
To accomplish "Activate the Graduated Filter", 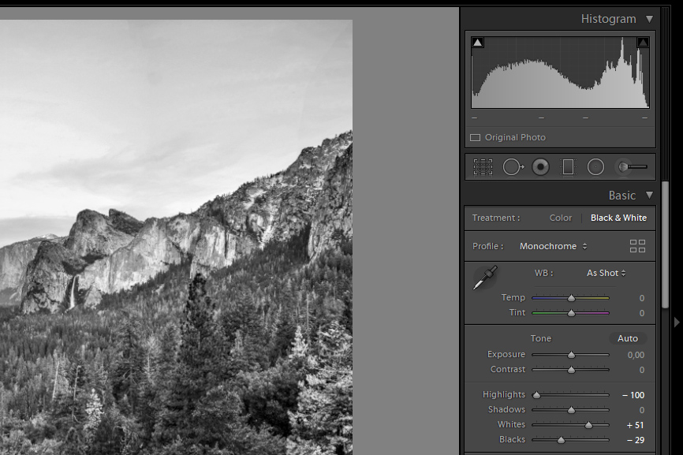I will [x=569, y=166].
